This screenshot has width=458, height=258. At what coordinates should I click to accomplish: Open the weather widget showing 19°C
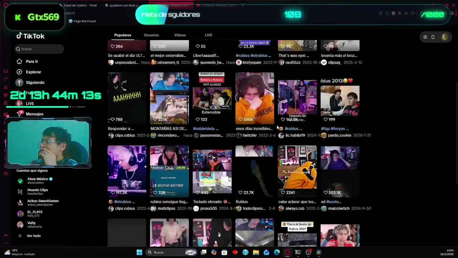pyautogui.click(x=20, y=252)
